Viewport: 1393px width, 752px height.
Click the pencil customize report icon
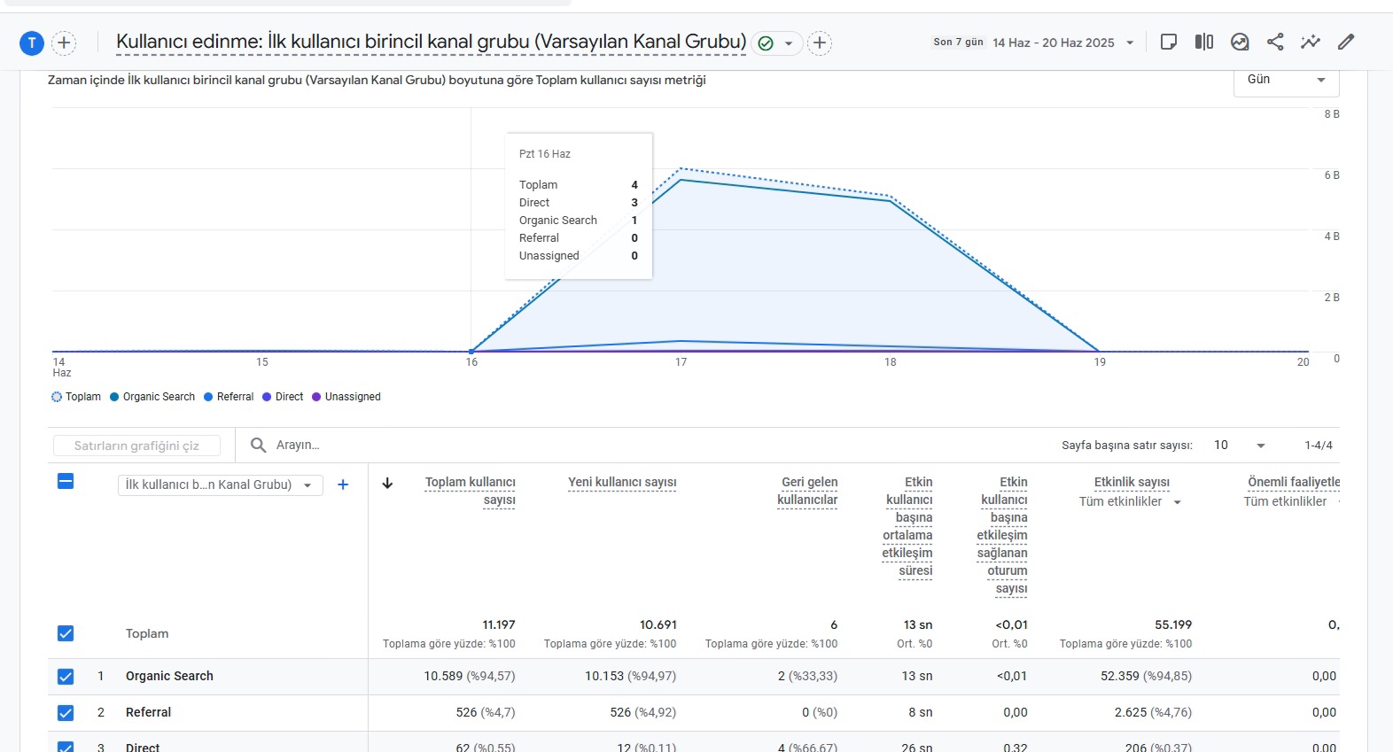1346,42
